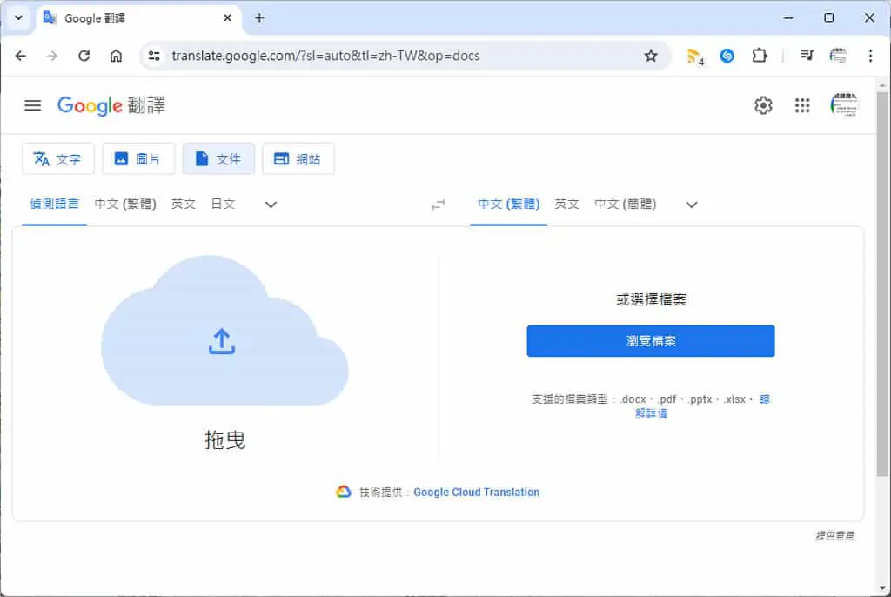Viewport: 891px width, 597px height.
Task: Click the 或選擇檔案 heading text
Action: (x=651, y=299)
